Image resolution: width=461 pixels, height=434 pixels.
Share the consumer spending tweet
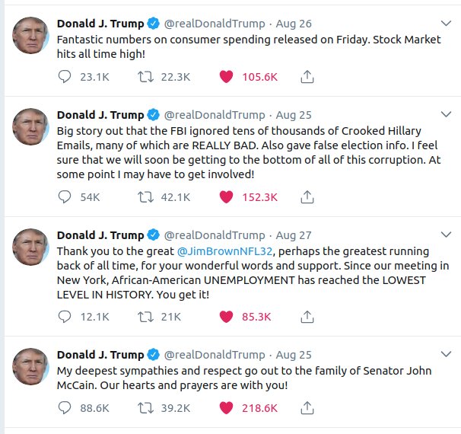[x=307, y=77]
